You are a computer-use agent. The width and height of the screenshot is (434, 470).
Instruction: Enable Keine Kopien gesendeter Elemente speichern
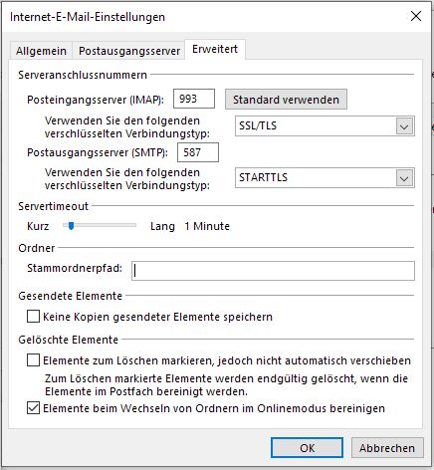pyautogui.click(x=33, y=317)
